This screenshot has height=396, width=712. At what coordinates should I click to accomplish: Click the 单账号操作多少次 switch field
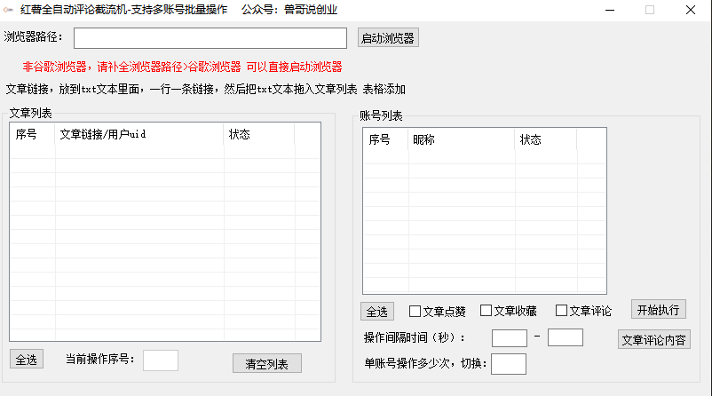pos(509,364)
